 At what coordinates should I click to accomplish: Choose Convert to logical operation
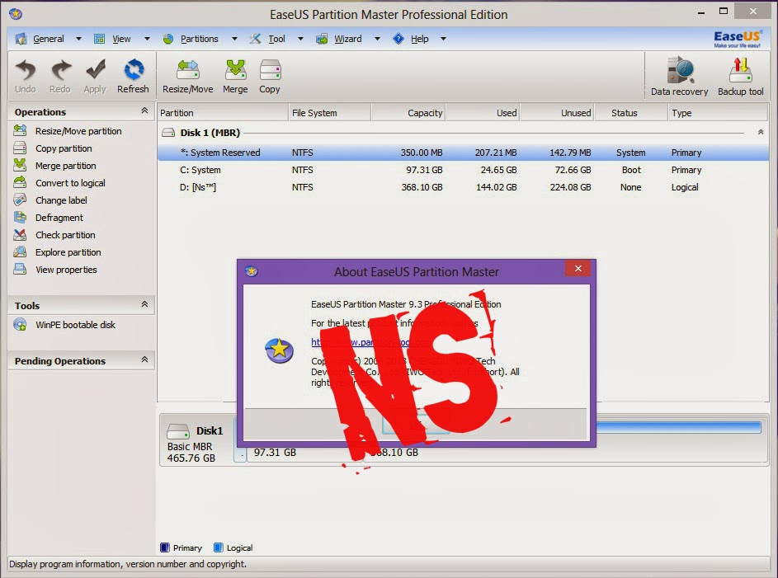(x=70, y=183)
